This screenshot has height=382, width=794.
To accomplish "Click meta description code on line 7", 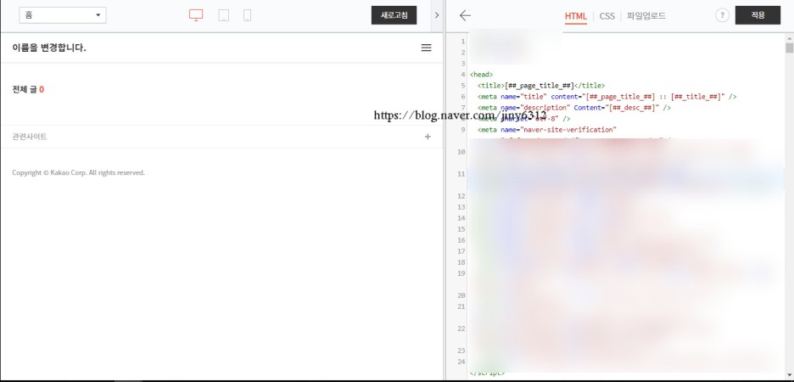I will click(x=573, y=108).
